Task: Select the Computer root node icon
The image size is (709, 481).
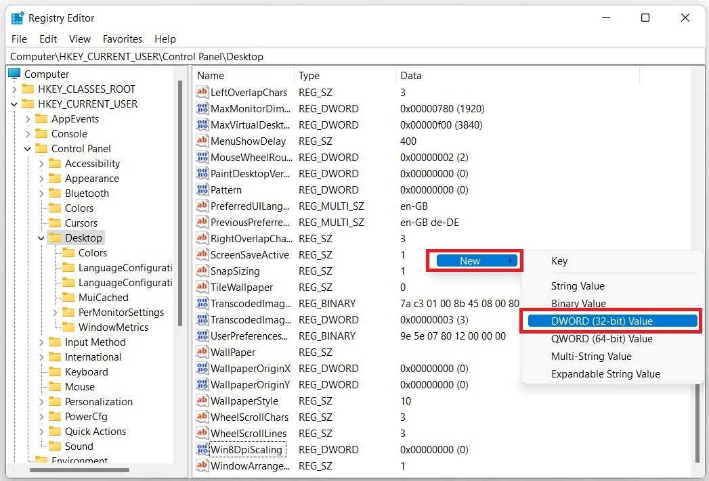Action: [14, 74]
